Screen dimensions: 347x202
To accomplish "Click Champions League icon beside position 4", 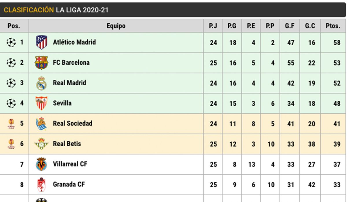I will click(x=11, y=103).
